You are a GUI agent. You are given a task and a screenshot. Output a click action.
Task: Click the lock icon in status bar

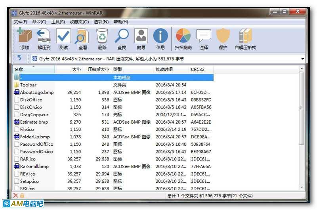pyautogui.click(x=22, y=195)
